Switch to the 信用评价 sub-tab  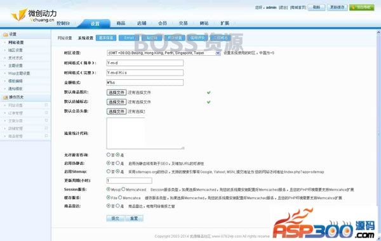tap(197, 38)
